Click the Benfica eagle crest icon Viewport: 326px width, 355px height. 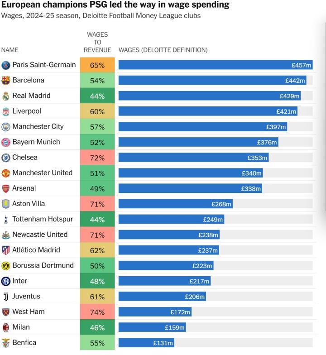point(5,343)
